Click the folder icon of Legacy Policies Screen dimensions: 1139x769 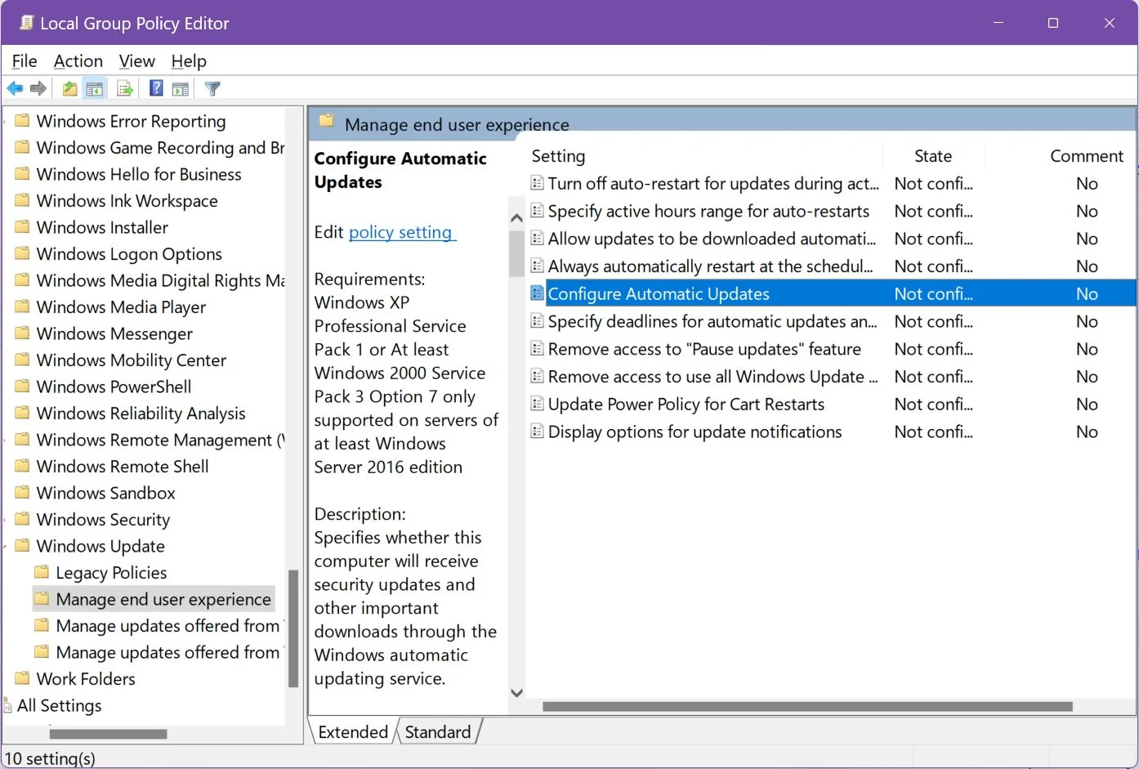42,572
